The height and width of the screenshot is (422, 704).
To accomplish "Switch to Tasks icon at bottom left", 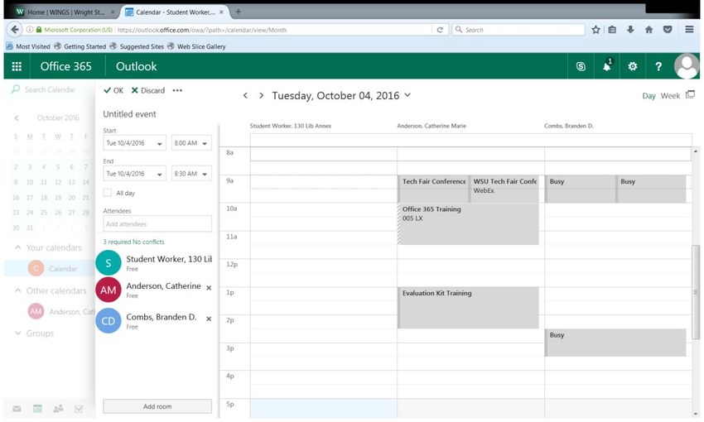I will [x=79, y=409].
